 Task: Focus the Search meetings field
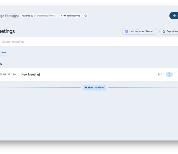tap(89, 42)
